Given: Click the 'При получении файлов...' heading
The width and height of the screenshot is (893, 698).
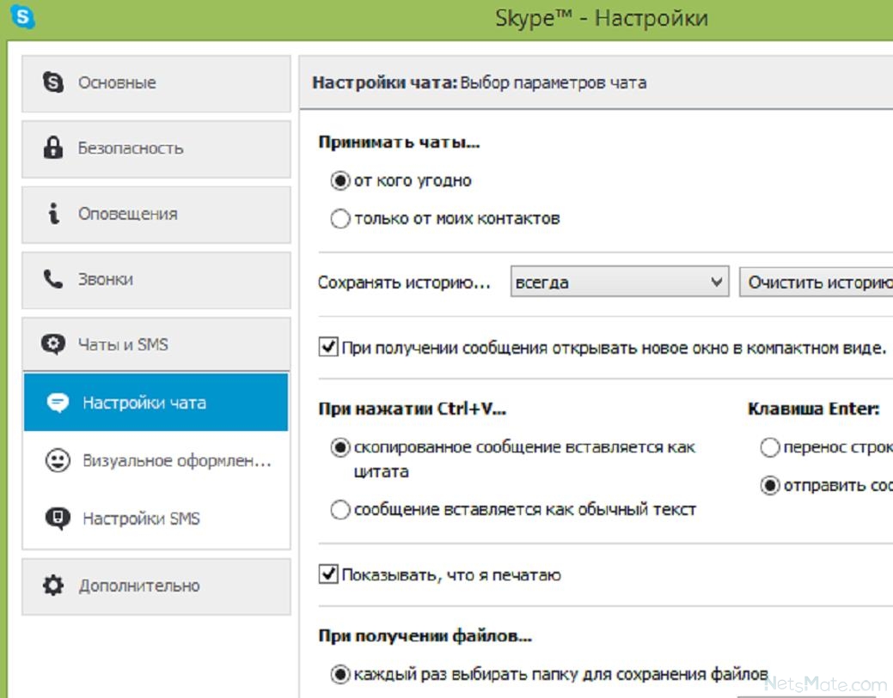Looking at the screenshot, I should [425, 635].
